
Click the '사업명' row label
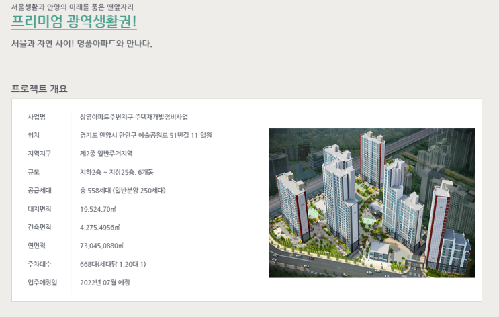pos(36,117)
